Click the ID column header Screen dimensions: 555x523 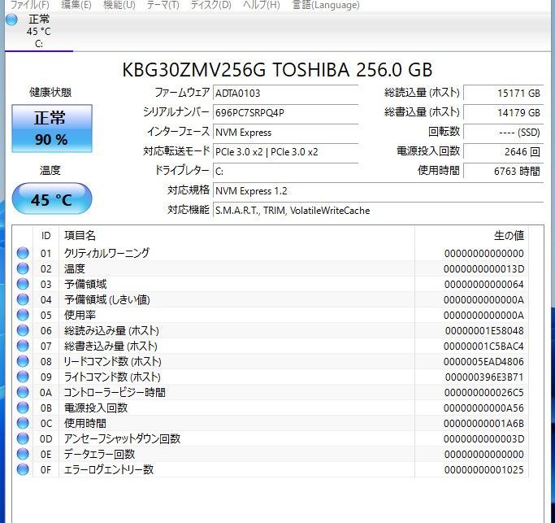[x=46, y=236]
